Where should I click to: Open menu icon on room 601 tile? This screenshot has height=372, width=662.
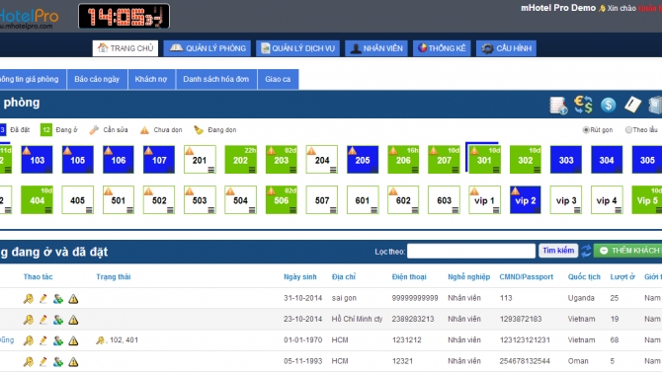pos(374,210)
